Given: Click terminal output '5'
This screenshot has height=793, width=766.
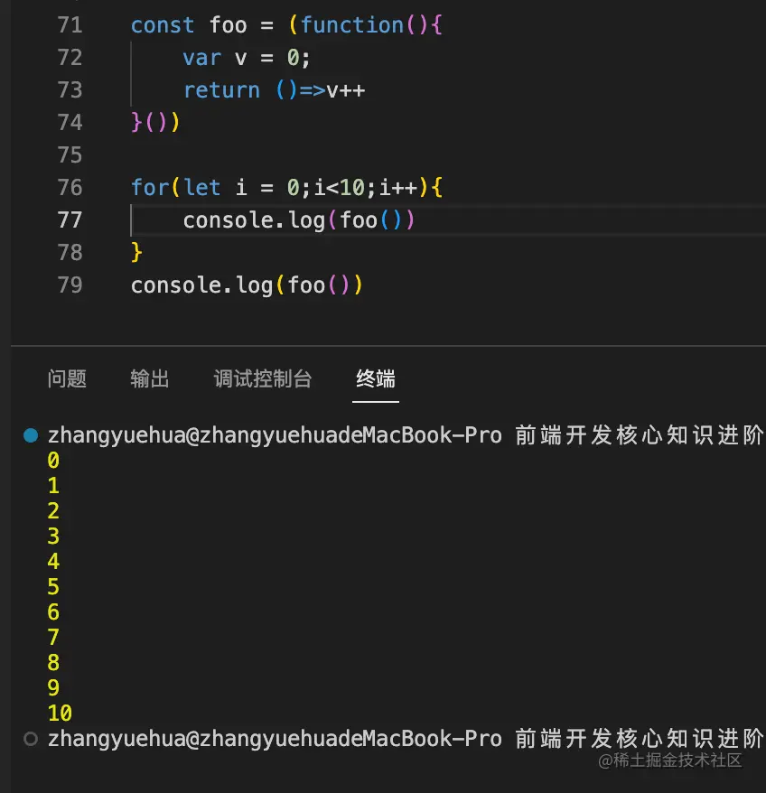Looking at the screenshot, I should (x=53, y=587).
